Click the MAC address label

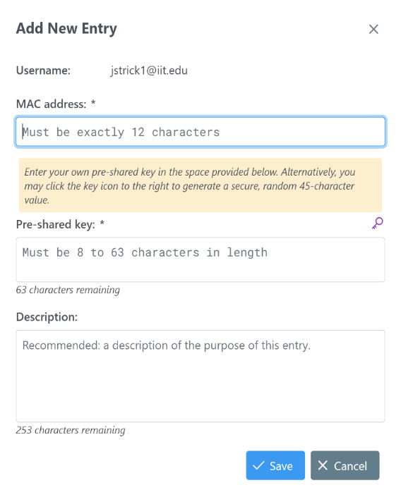pos(51,104)
